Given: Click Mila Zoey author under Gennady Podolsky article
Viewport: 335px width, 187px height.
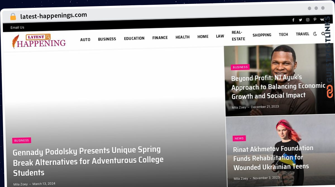Looking at the screenshot, I should coord(21,184).
